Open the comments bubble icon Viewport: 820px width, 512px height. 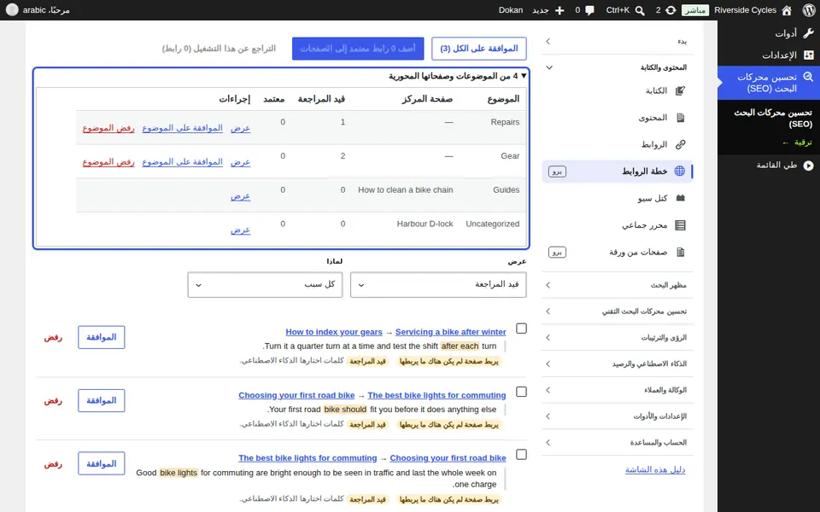pyautogui.click(x=590, y=10)
